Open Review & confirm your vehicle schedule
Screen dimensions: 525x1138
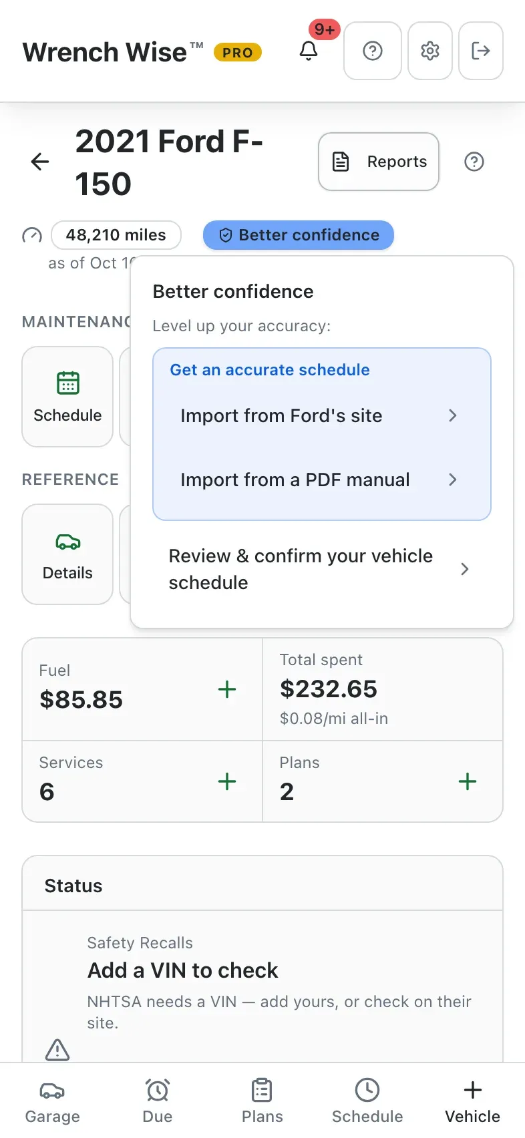[x=322, y=569]
